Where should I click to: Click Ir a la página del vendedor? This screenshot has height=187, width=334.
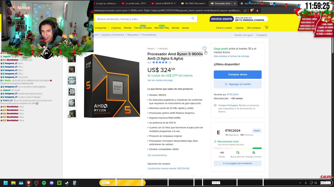point(237,163)
